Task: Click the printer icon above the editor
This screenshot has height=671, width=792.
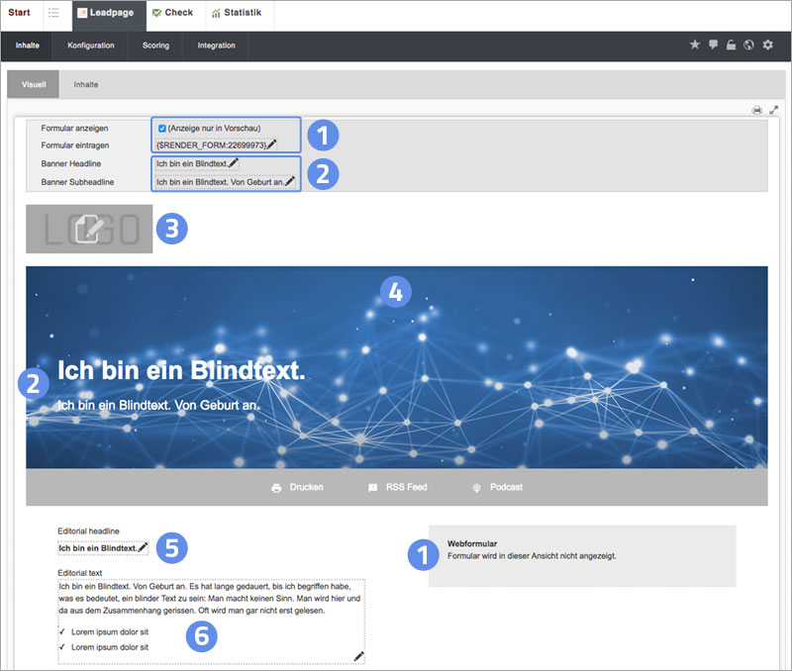Action: [x=756, y=110]
